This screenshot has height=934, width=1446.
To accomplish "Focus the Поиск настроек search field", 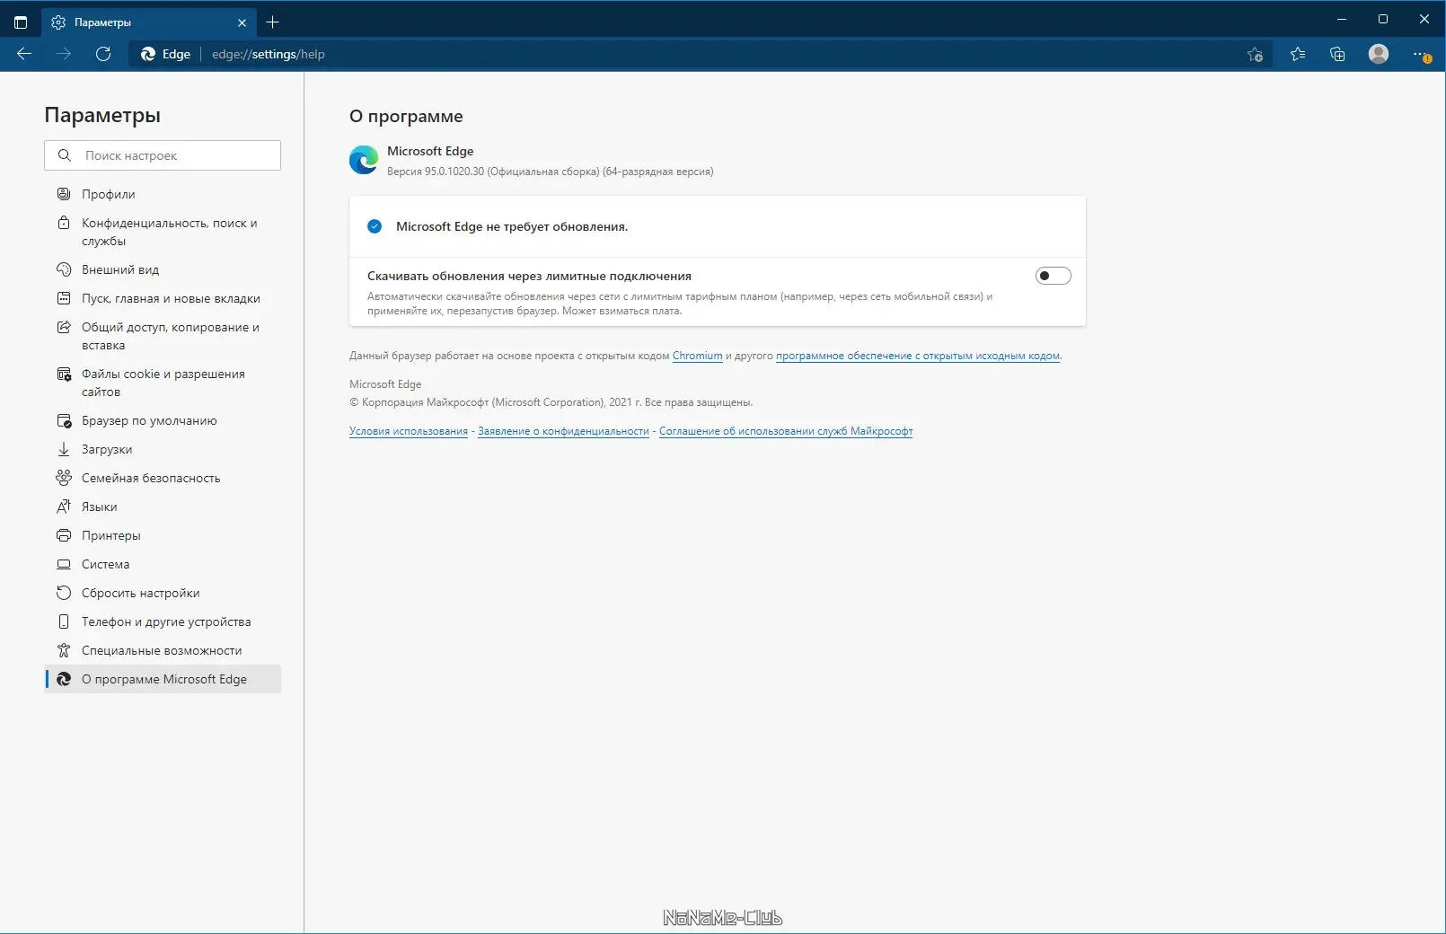I will [x=163, y=155].
